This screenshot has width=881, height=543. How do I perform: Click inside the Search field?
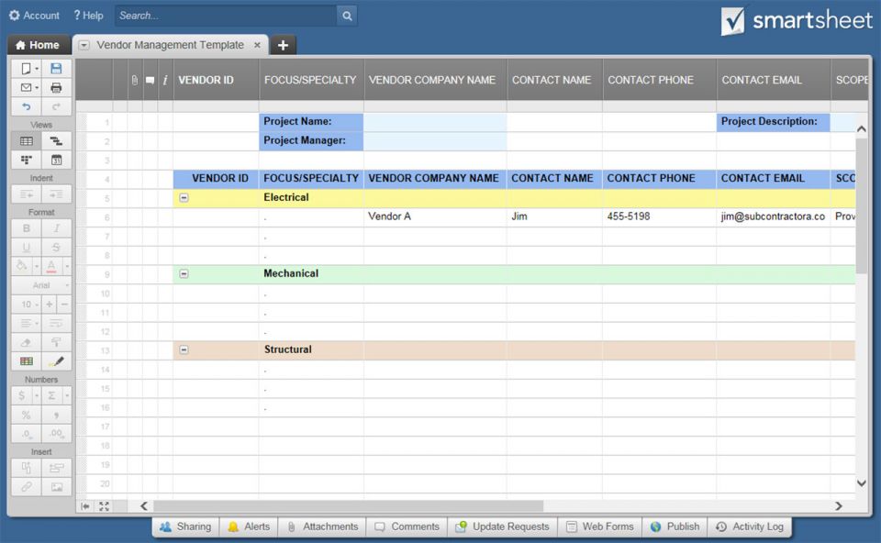pyautogui.click(x=225, y=16)
